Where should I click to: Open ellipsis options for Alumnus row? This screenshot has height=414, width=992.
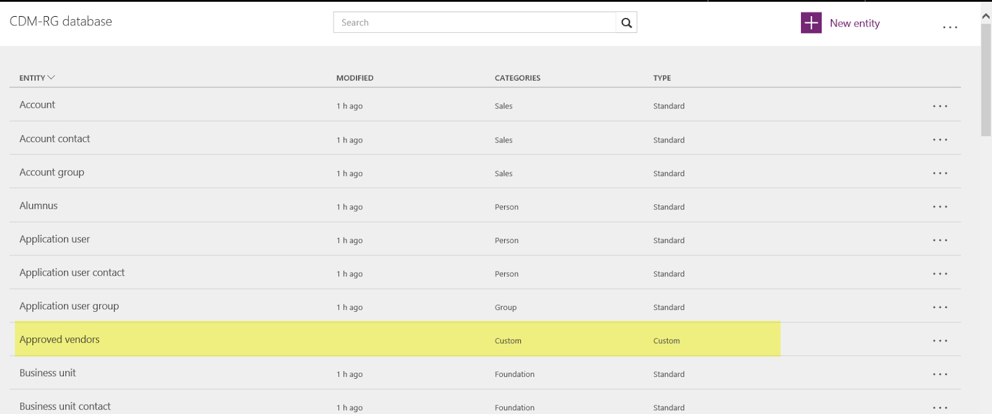[940, 206]
